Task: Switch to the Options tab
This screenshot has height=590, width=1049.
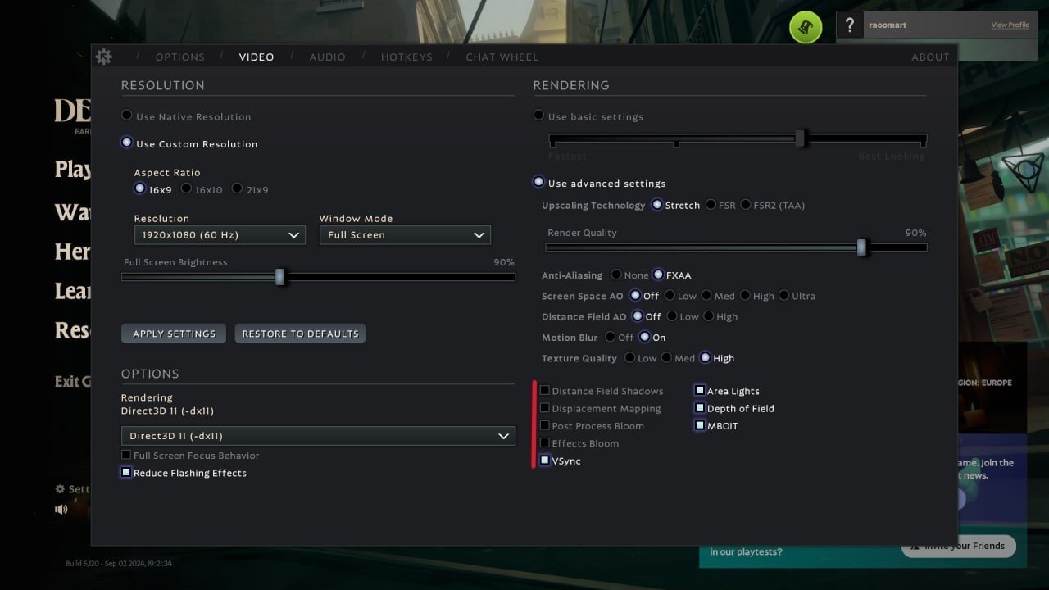Action: [180, 57]
